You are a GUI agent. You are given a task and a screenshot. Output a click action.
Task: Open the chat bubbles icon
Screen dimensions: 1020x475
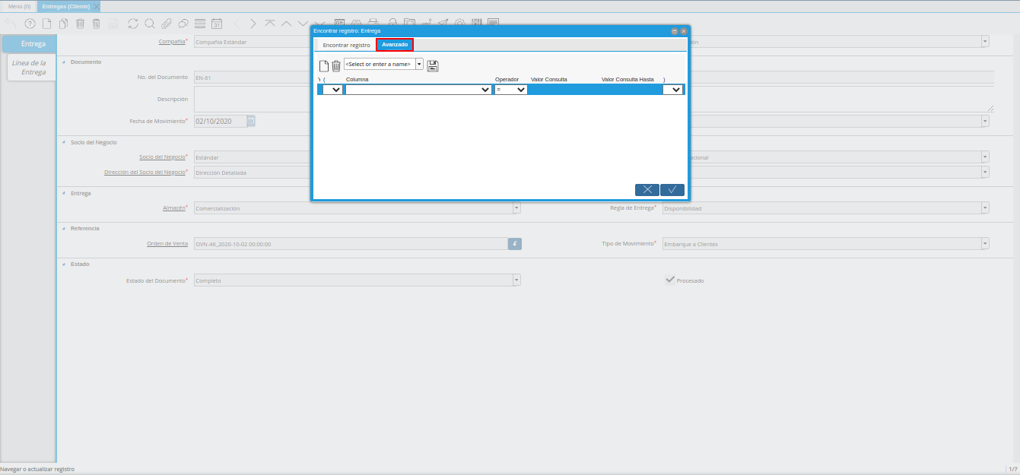pos(183,24)
